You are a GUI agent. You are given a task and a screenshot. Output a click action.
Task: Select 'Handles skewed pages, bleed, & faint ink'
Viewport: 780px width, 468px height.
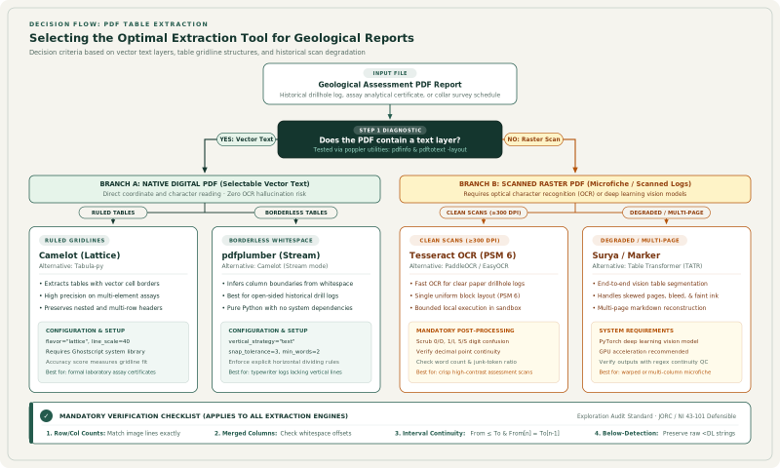point(657,295)
